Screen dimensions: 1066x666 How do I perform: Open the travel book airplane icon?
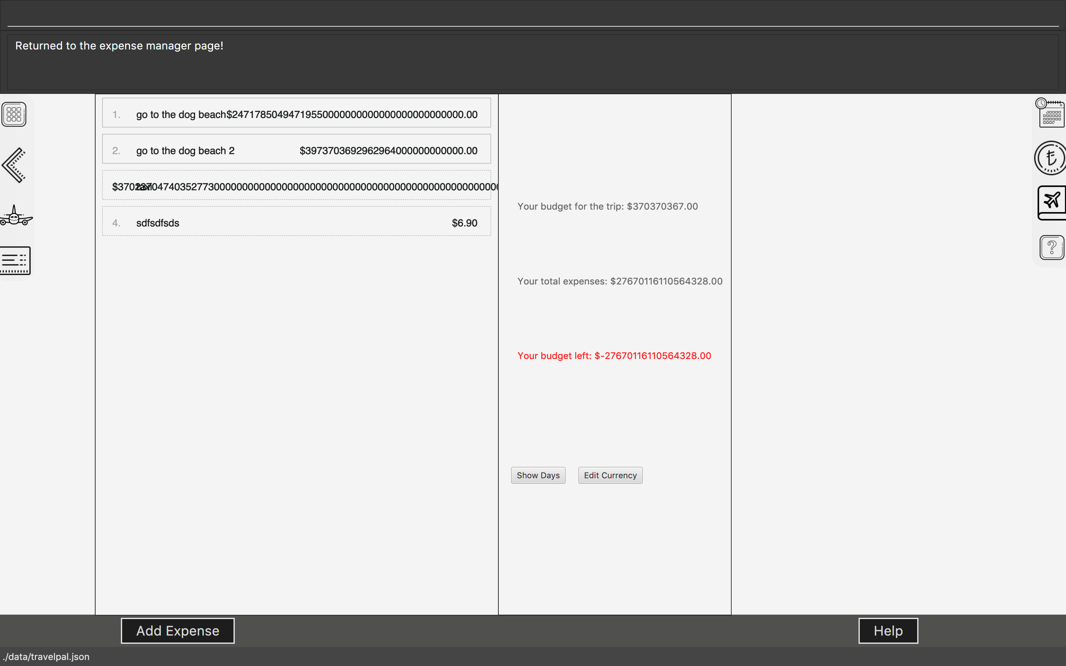pyautogui.click(x=1052, y=202)
